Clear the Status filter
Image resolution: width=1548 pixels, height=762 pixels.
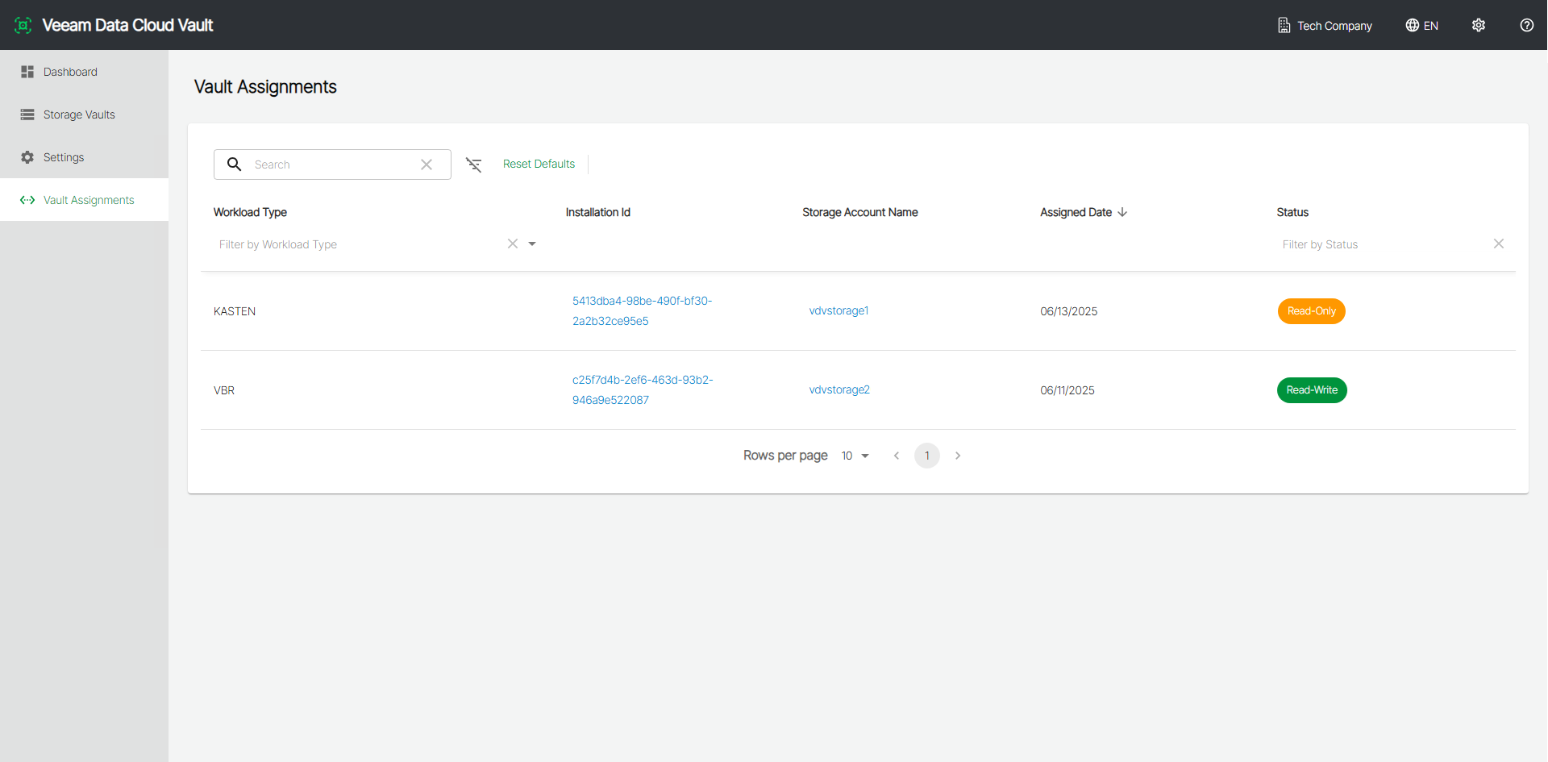[1499, 244]
